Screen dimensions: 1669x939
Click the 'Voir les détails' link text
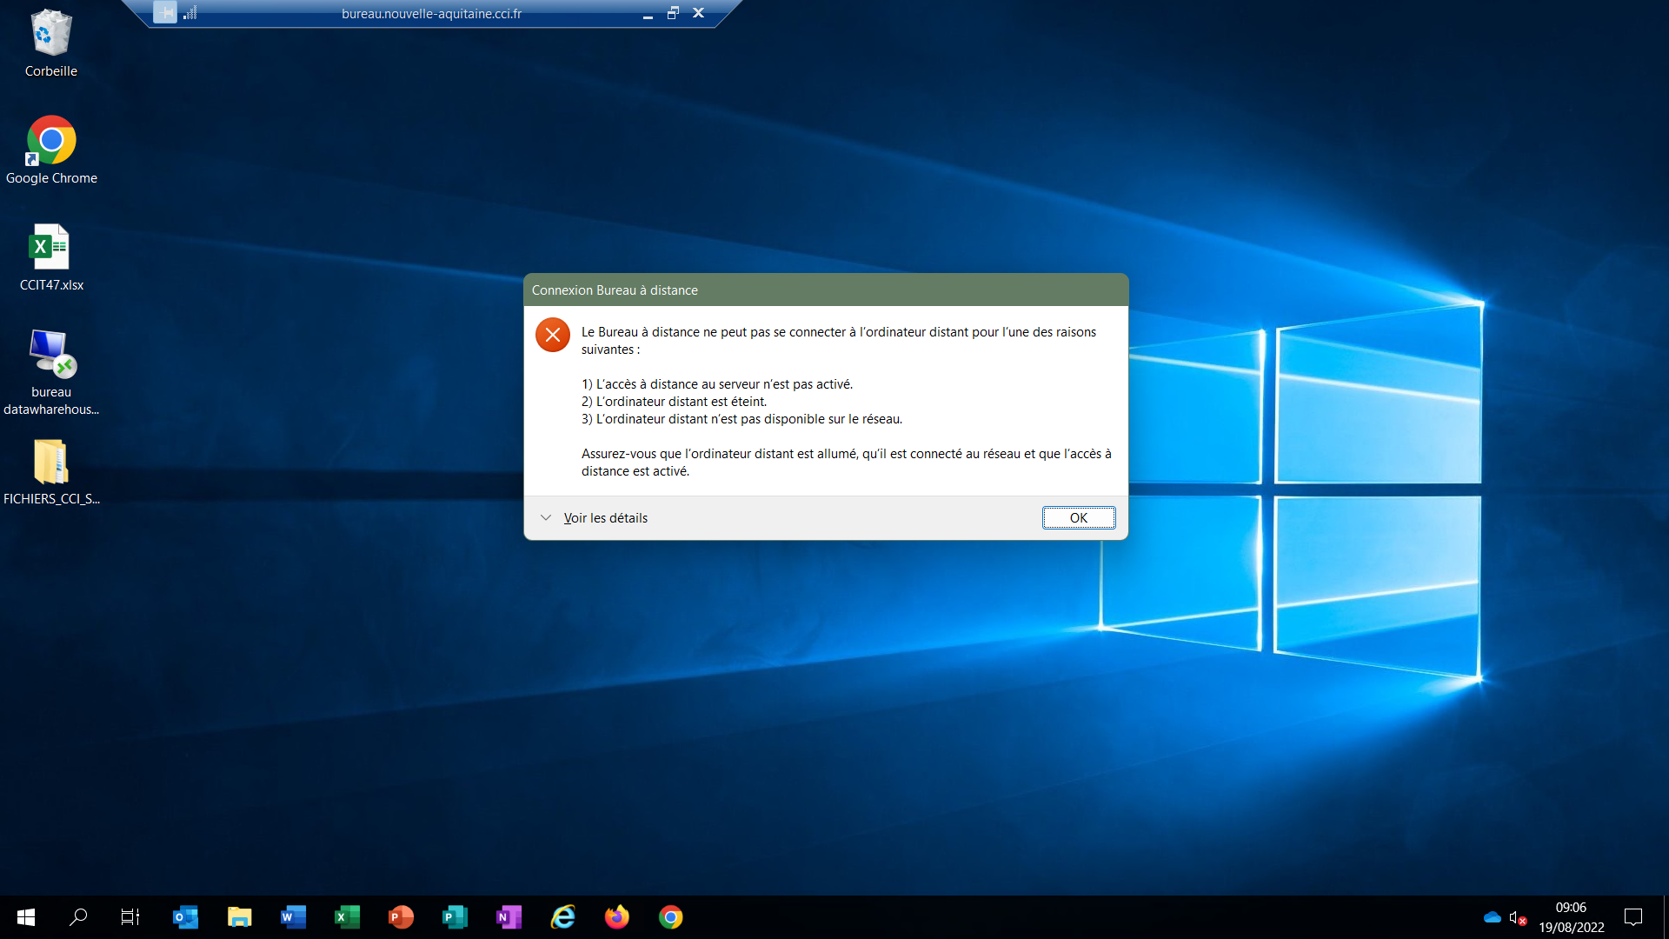tap(605, 518)
